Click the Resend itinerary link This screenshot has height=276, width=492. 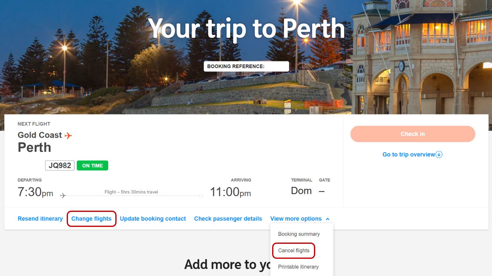pos(40,219)
